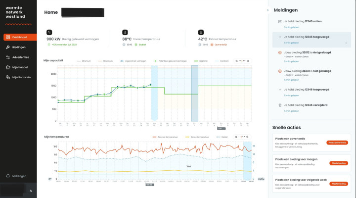Click the Ma 25 marker under temperature chart

click(x=150, y=185)
